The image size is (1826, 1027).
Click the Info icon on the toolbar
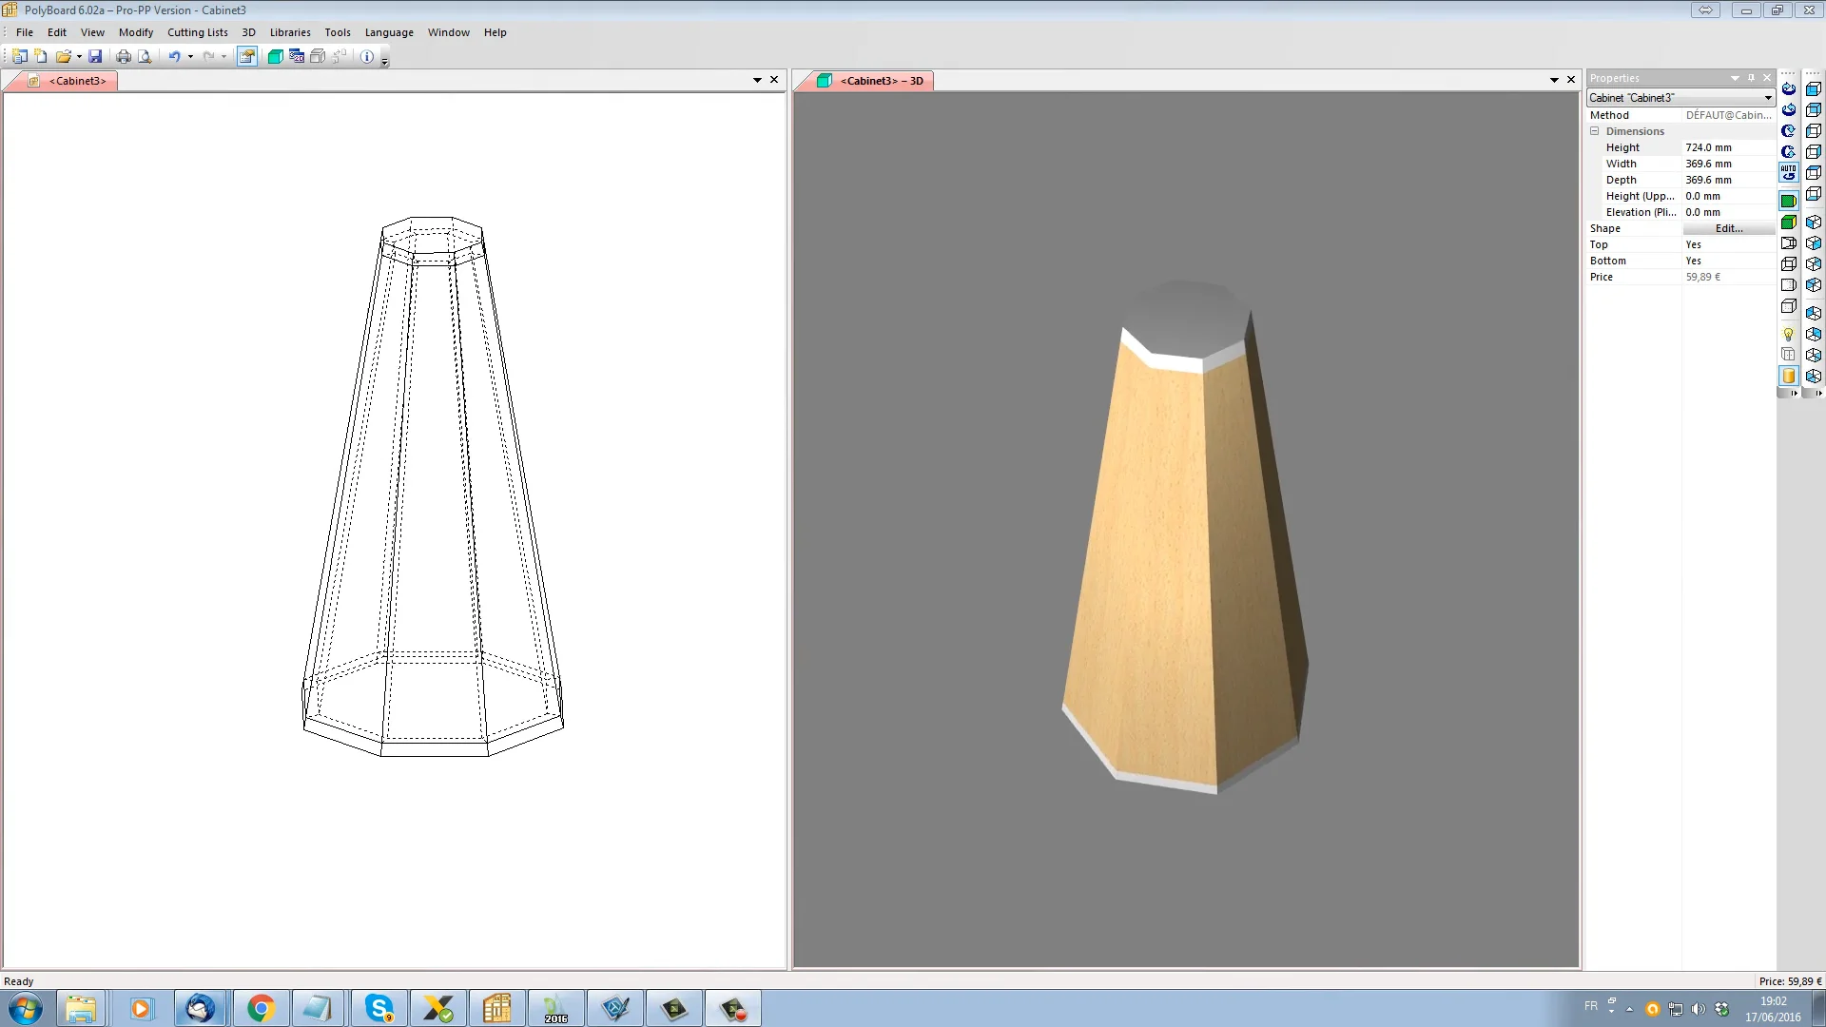point(367,56)
